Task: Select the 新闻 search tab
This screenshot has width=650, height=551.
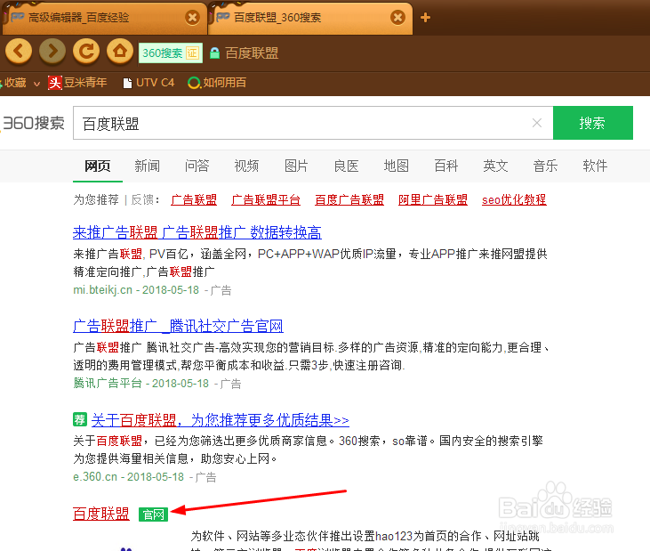Action: pos(148,166)
